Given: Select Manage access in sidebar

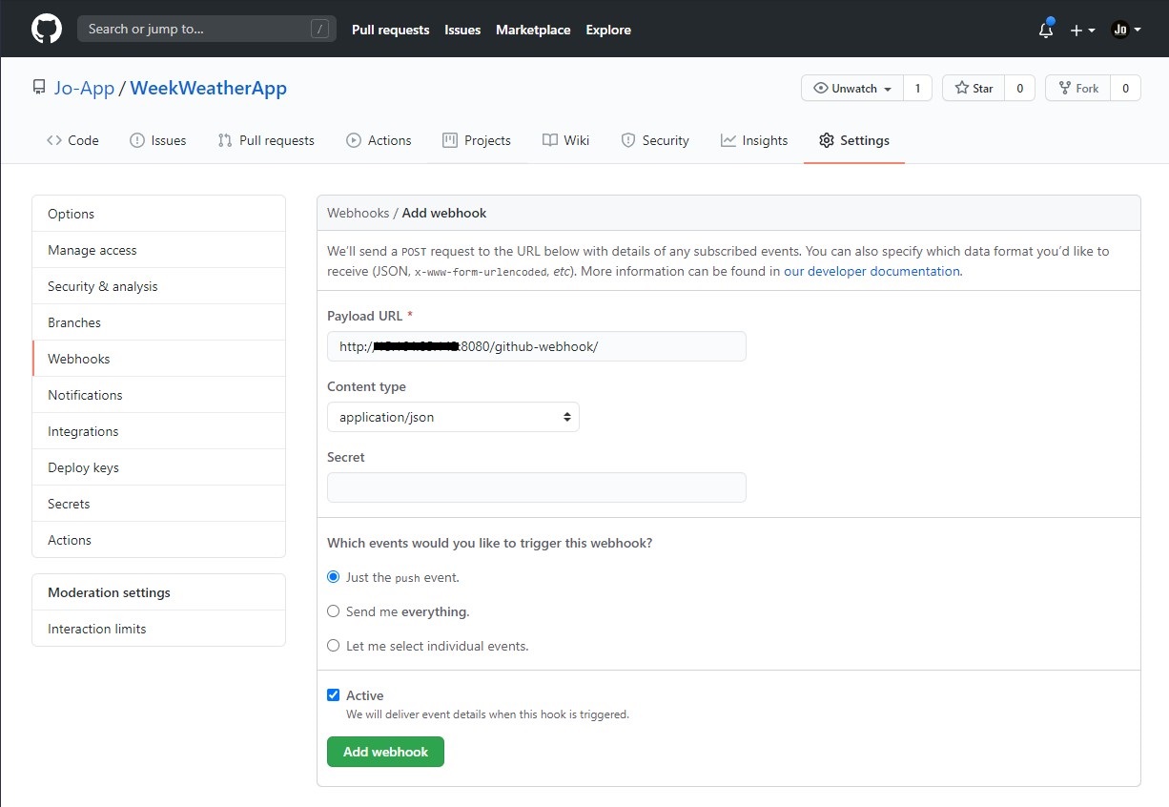Looking at the screenshot, I should tap(158, 250).
